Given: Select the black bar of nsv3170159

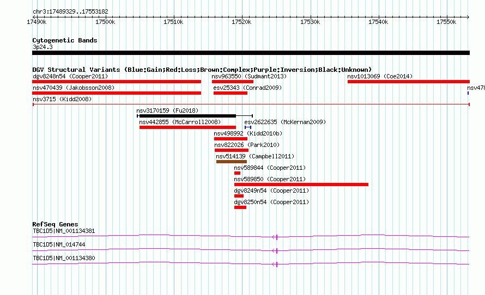Looking at the screenshot, I should pyautogui.click(x=187, y=116).
